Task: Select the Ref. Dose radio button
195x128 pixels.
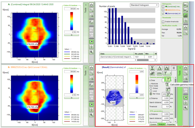Action: click(151, 94)
